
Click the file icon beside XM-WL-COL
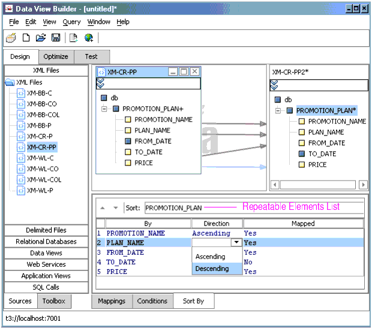tap(21, 180)
